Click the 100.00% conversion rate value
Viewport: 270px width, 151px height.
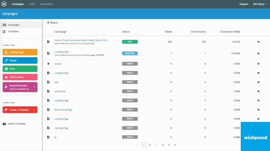coord(235,53)
